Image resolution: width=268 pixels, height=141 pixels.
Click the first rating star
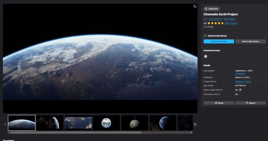(209, 23)
